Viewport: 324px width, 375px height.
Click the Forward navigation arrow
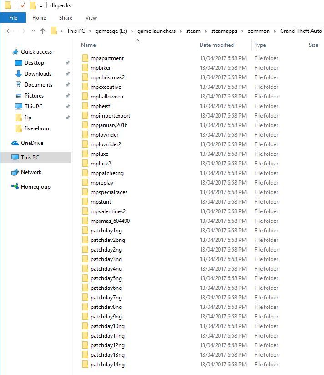coord(22,31)
